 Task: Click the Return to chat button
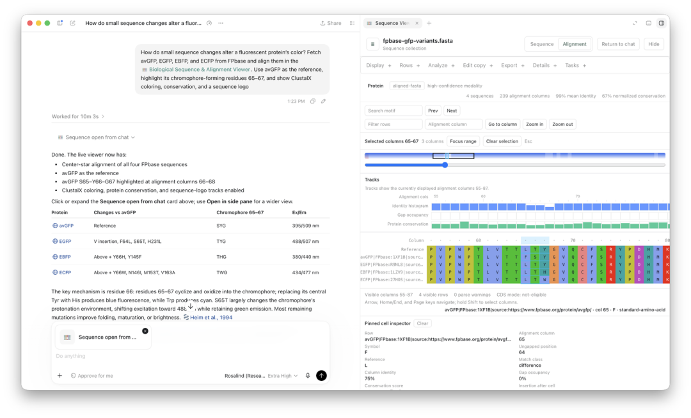(x=618, y=44)
